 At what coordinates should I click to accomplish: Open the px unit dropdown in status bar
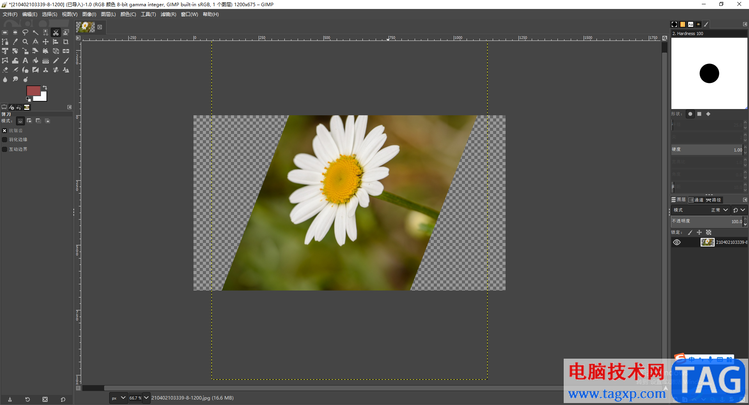click(119, 398)
